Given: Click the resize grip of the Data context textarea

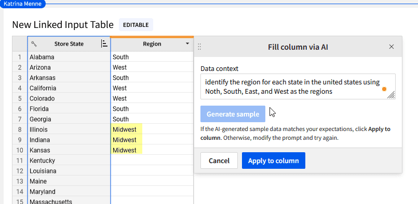Looking at the screenshot, I should tap(391, 95).
